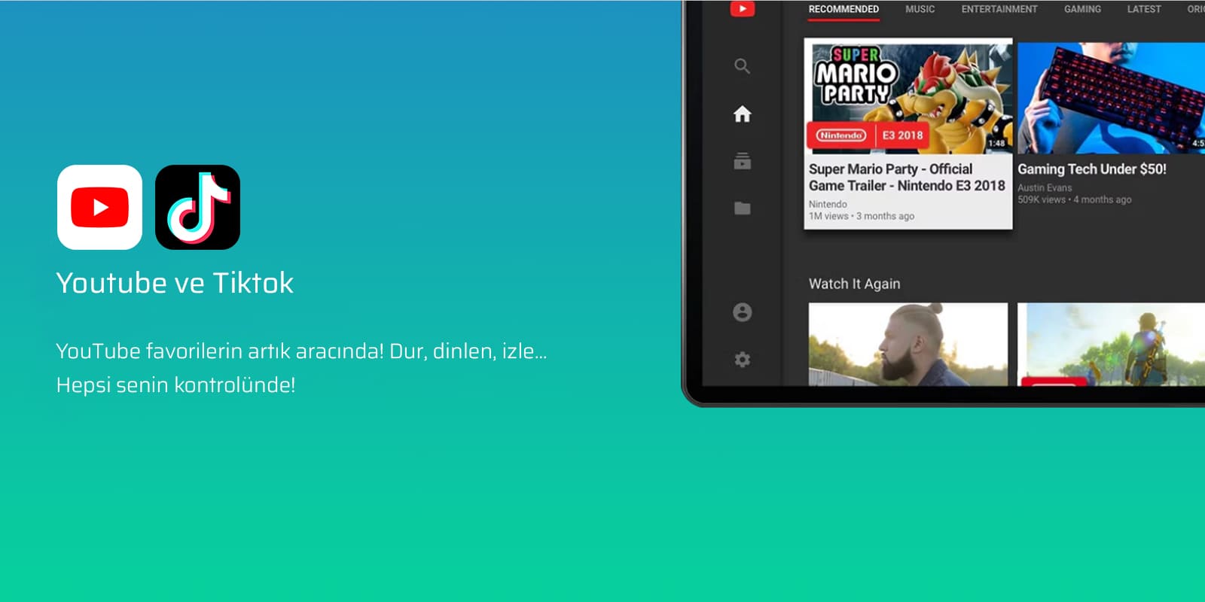Switch to the Entertainment tab
The height and width of the screenshot is (602, 1205).
tap(999, 9)
